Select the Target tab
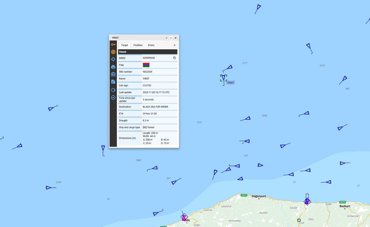This screenshot has width=370, height=227. pyautogui.click(x=125, y=45)
